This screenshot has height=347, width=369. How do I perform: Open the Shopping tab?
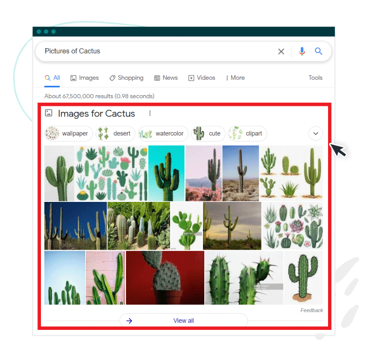click(x=126, y=78)
